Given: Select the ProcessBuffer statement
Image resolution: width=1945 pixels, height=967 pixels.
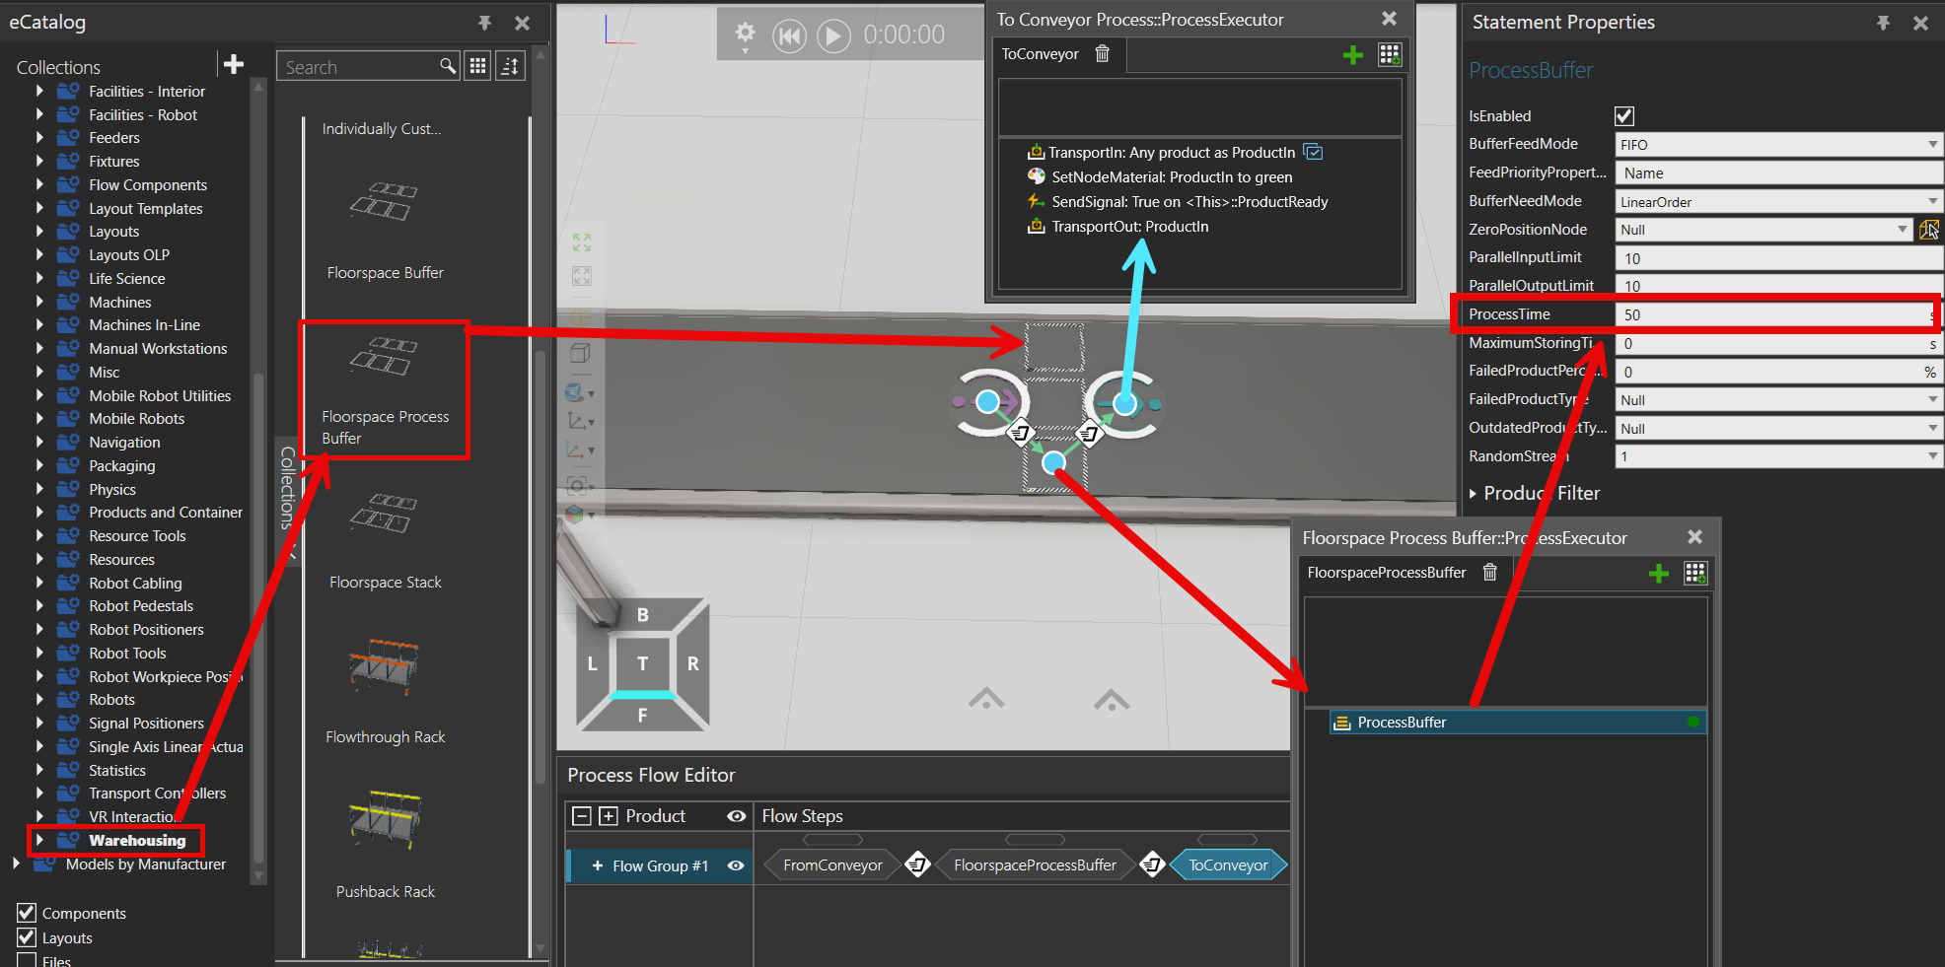Looking at the screenshot, I should tap(1402, 723).
